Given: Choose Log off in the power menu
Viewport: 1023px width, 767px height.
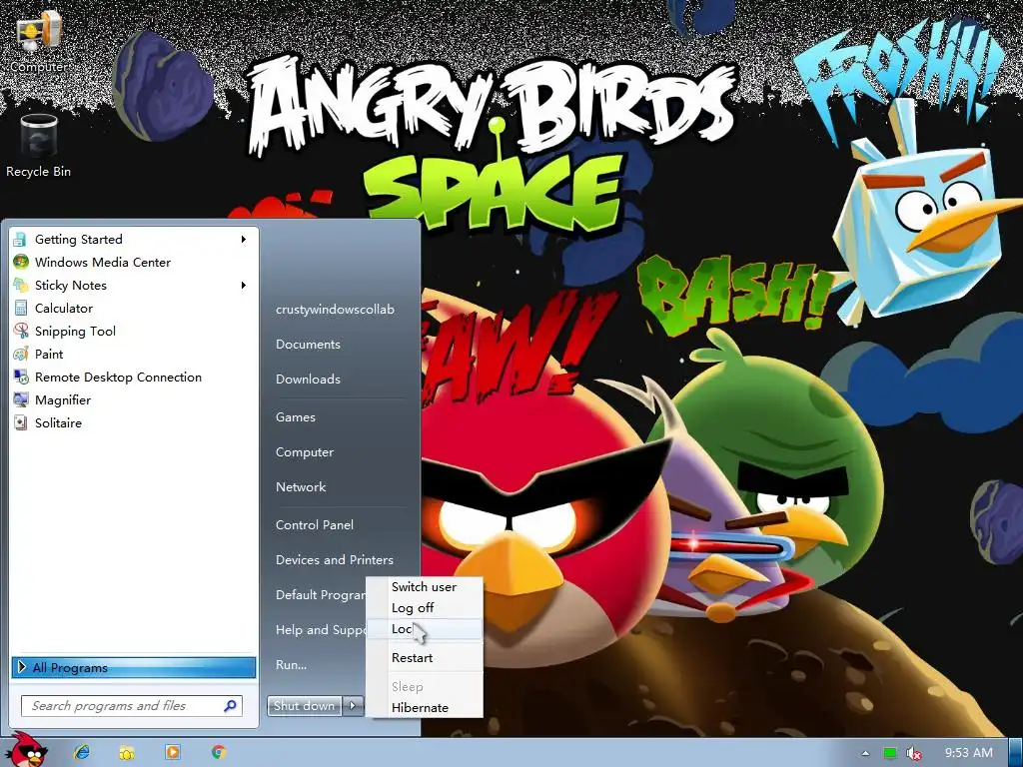Looking at the screenshot, I should 424,608.
